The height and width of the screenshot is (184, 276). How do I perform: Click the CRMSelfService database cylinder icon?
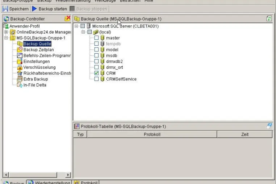103,79
